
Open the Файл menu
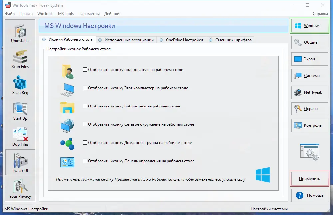coord(10,14)
